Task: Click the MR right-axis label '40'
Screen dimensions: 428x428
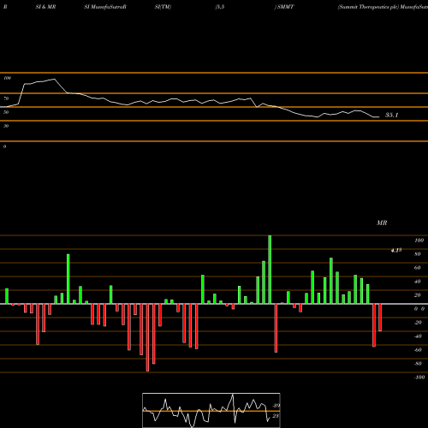Action: (x=418, y=282)
